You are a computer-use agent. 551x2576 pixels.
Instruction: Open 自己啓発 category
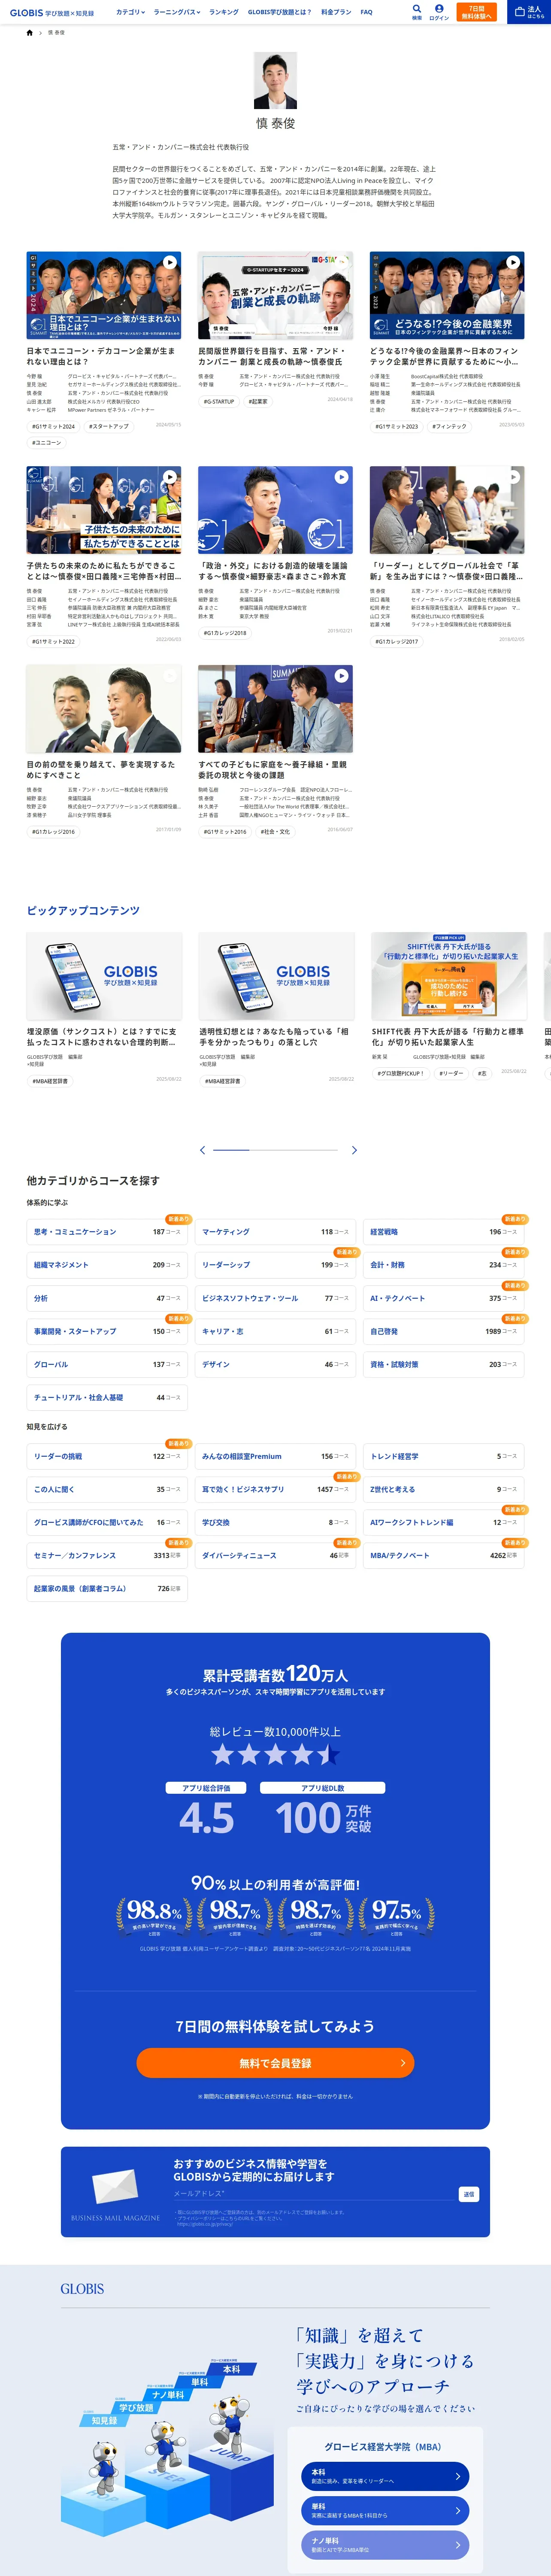click(443, 1331)
